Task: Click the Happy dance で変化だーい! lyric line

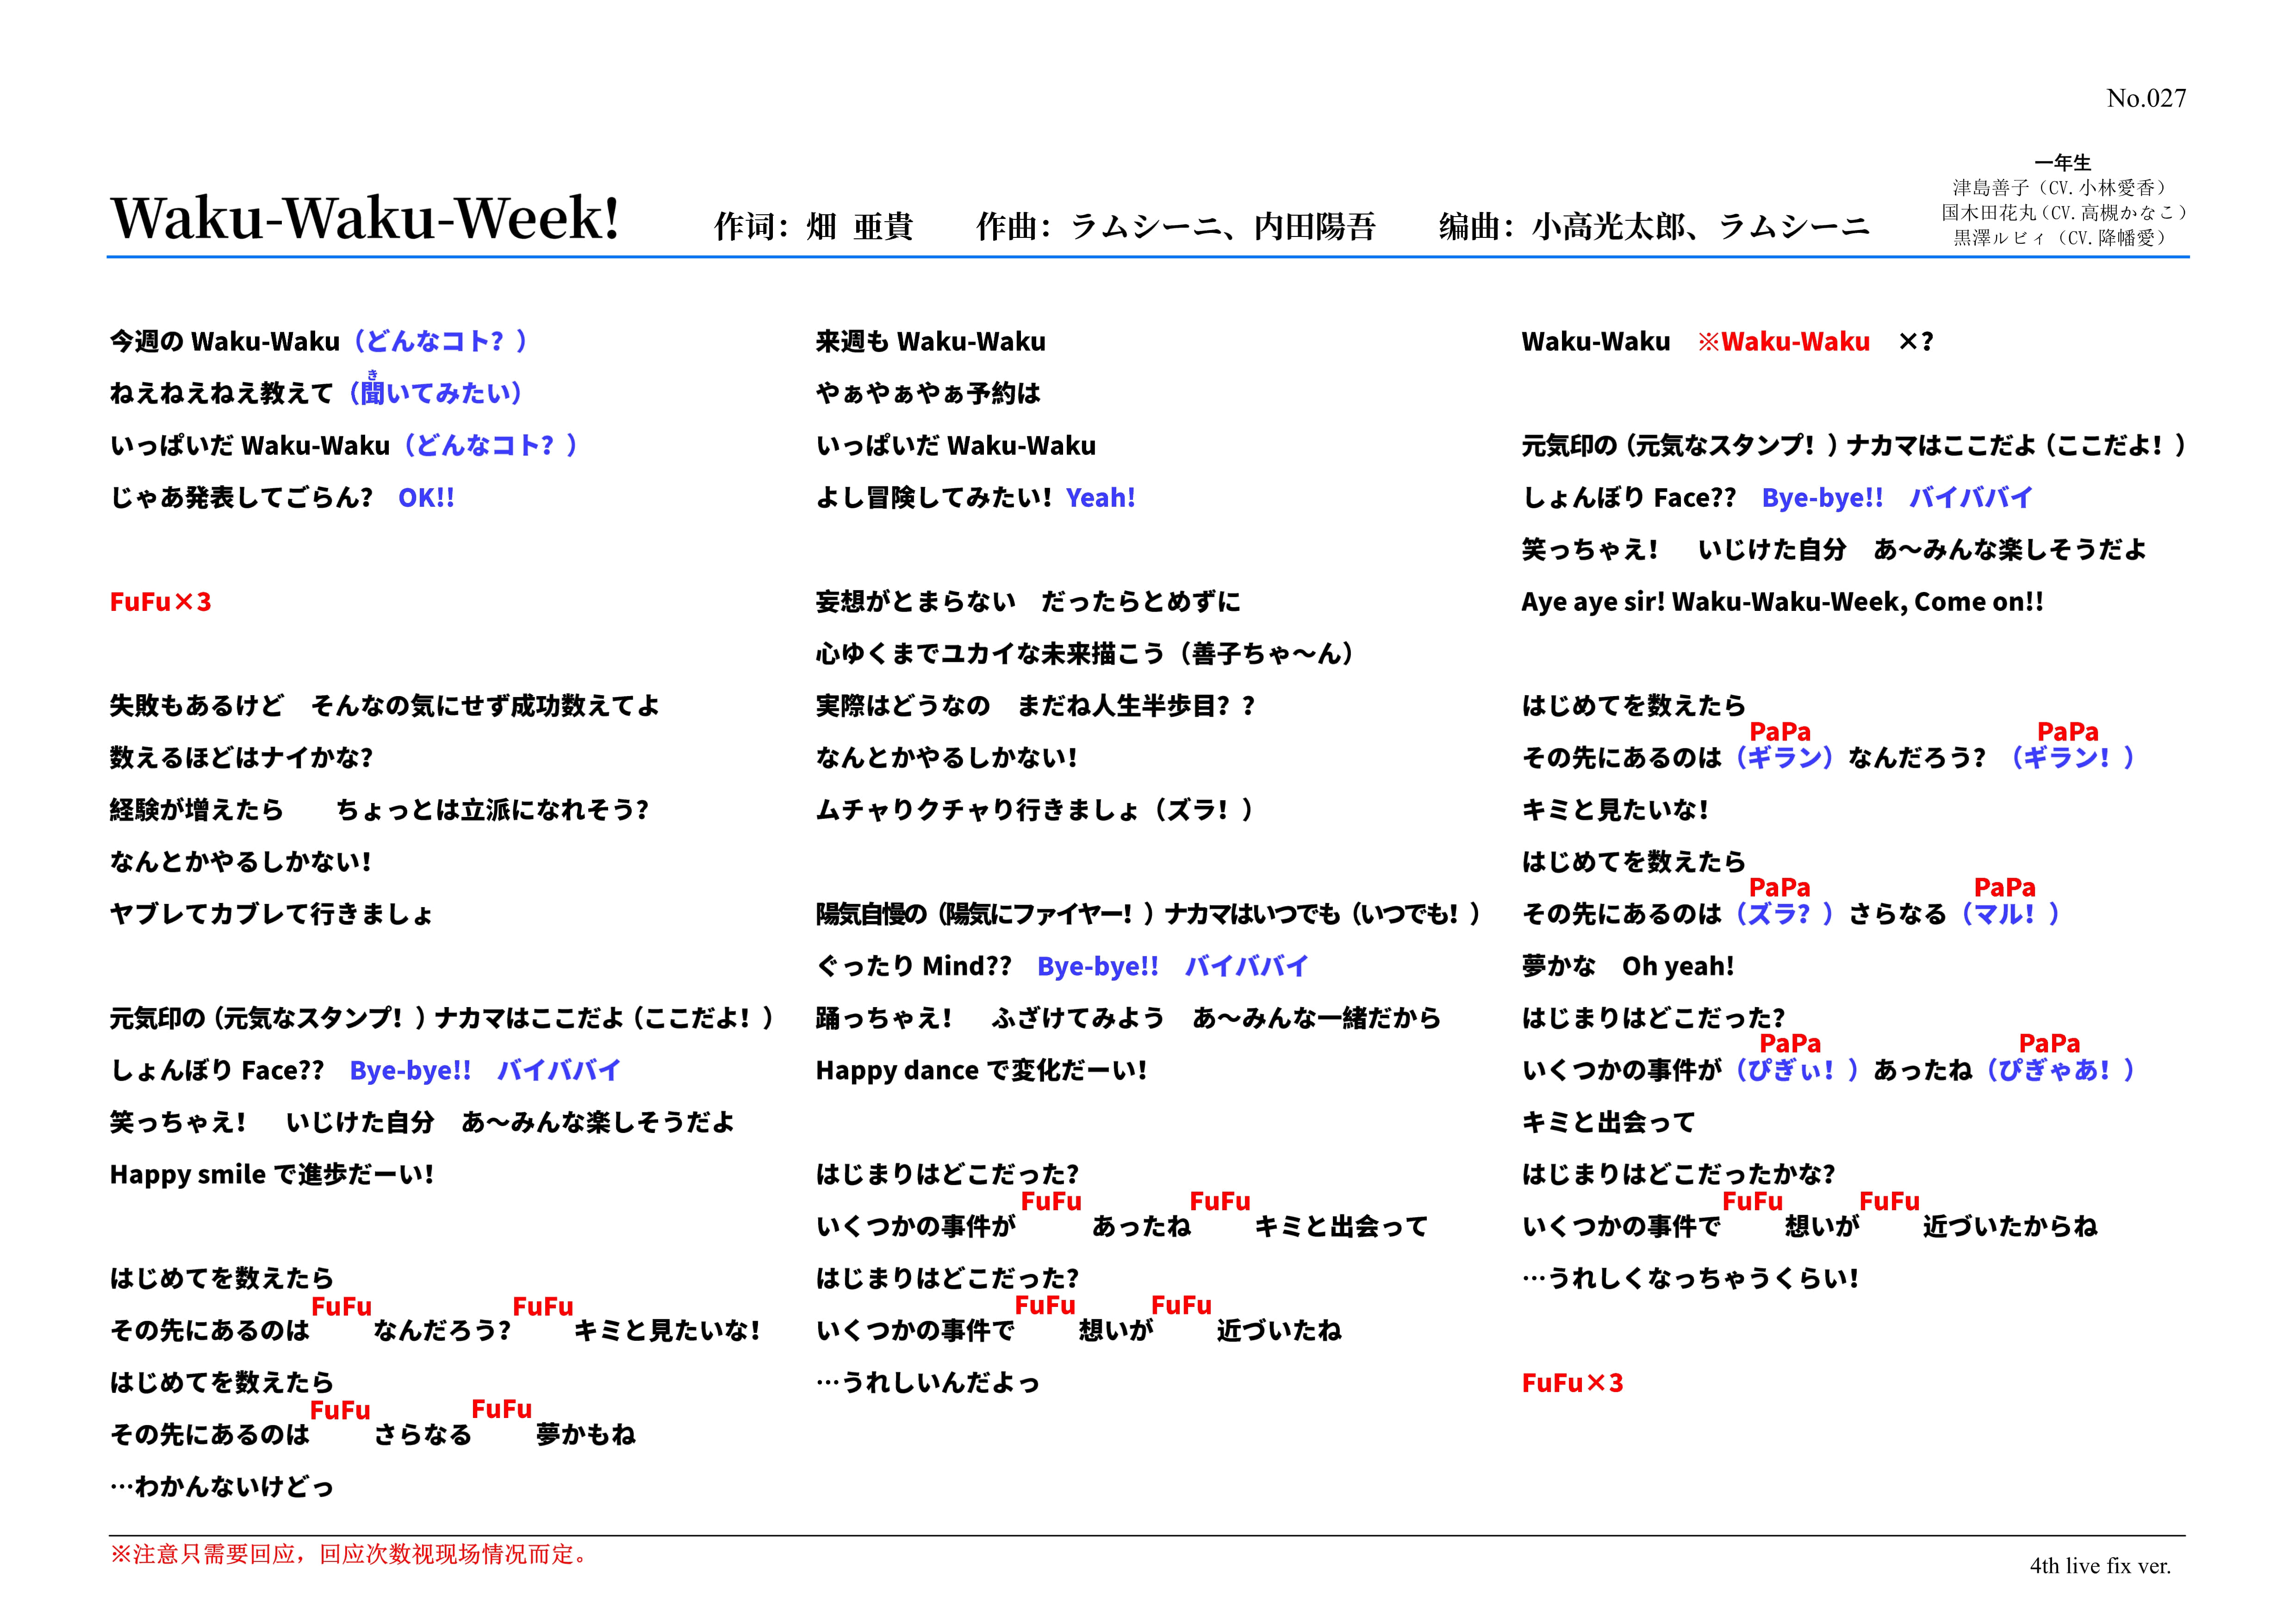Action: click(x=981, y=1070)
